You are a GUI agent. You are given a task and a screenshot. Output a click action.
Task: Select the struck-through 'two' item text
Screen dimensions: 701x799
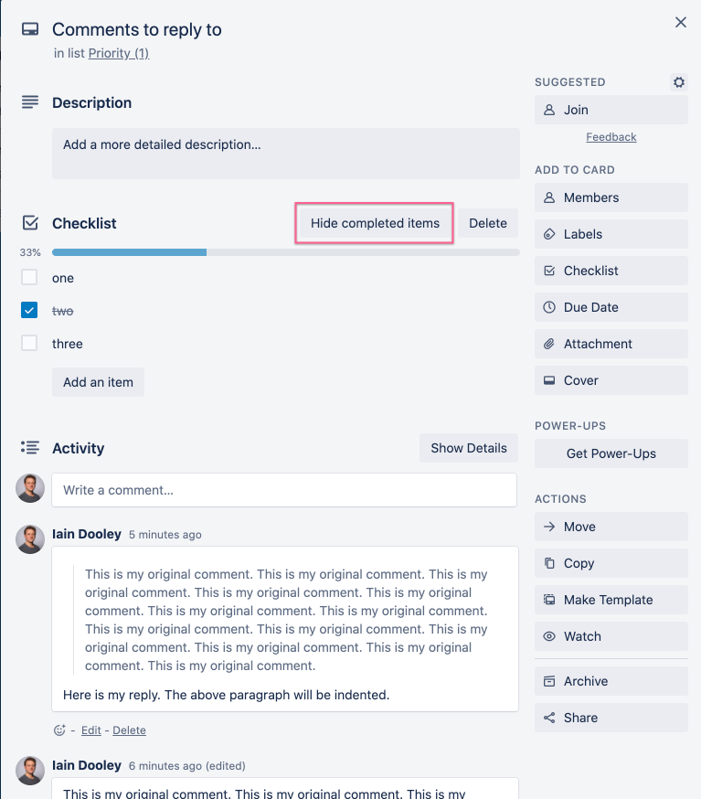click(x=63, y=311)
